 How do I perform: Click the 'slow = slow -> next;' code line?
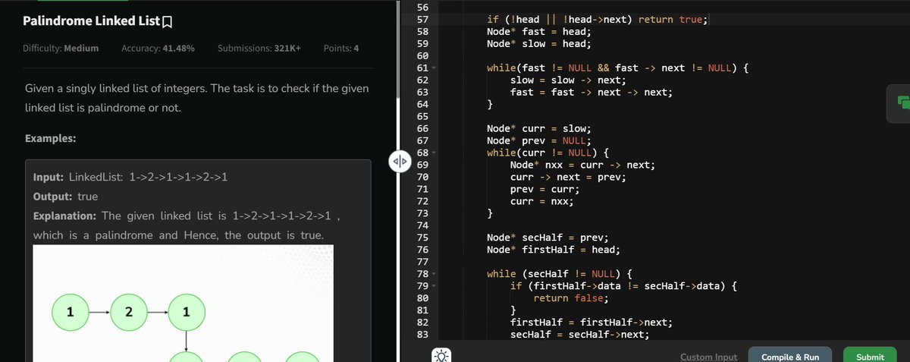tap(568, 80)
